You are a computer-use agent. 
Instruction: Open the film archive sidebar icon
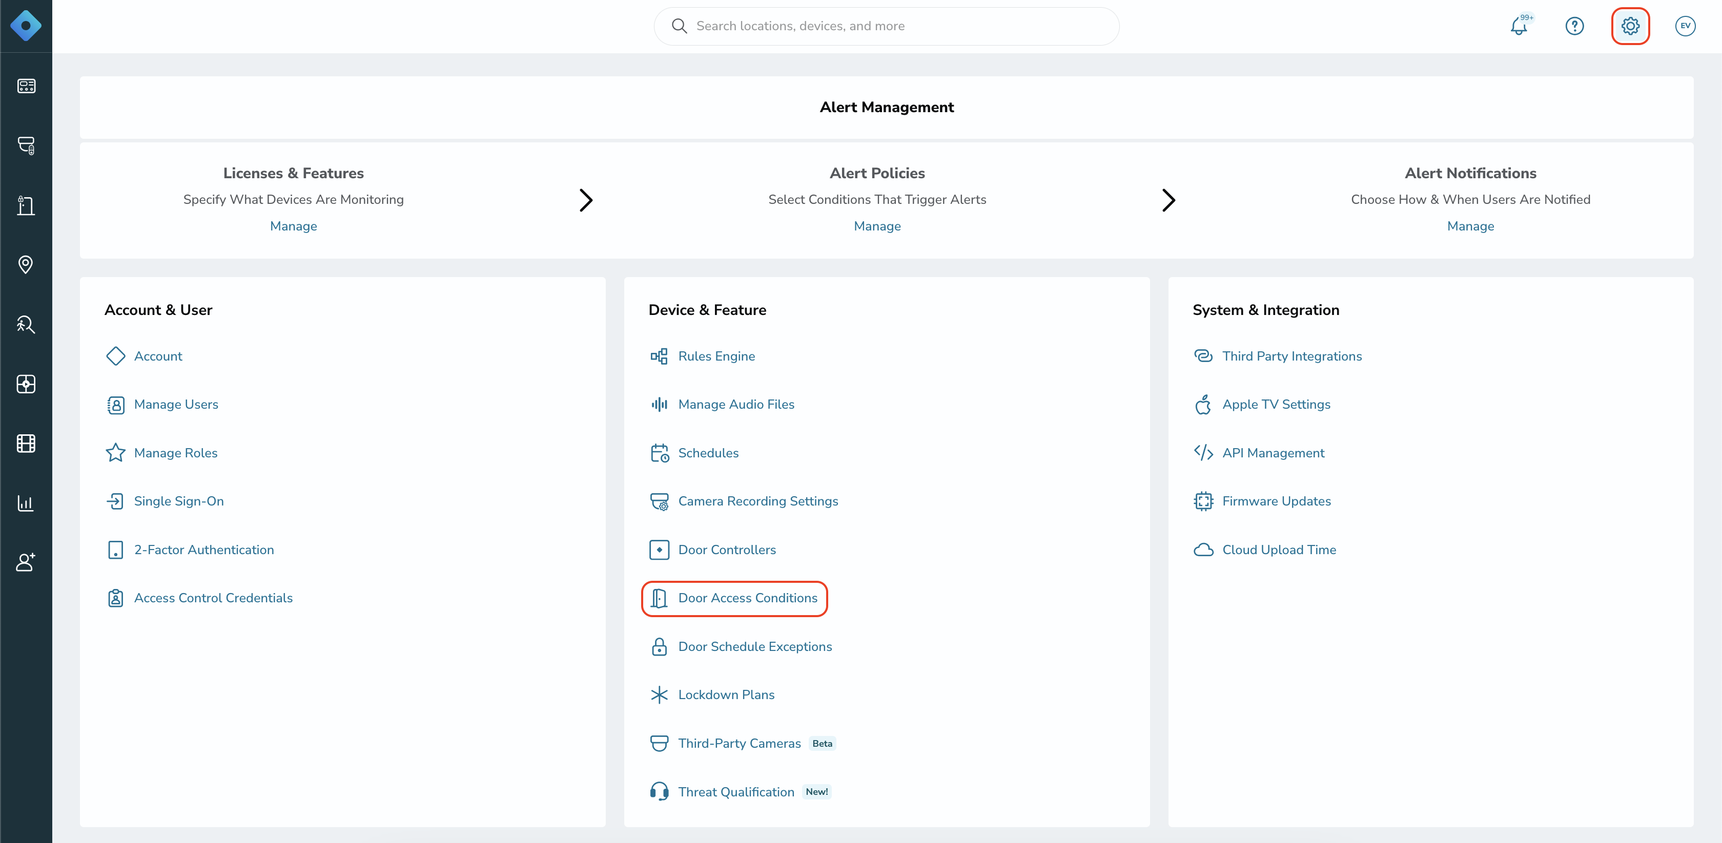26,444
